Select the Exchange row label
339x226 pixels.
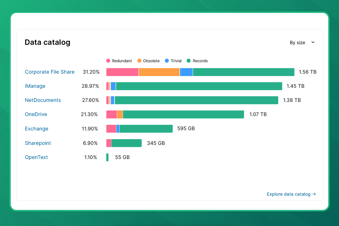click(x=36, y=129)
